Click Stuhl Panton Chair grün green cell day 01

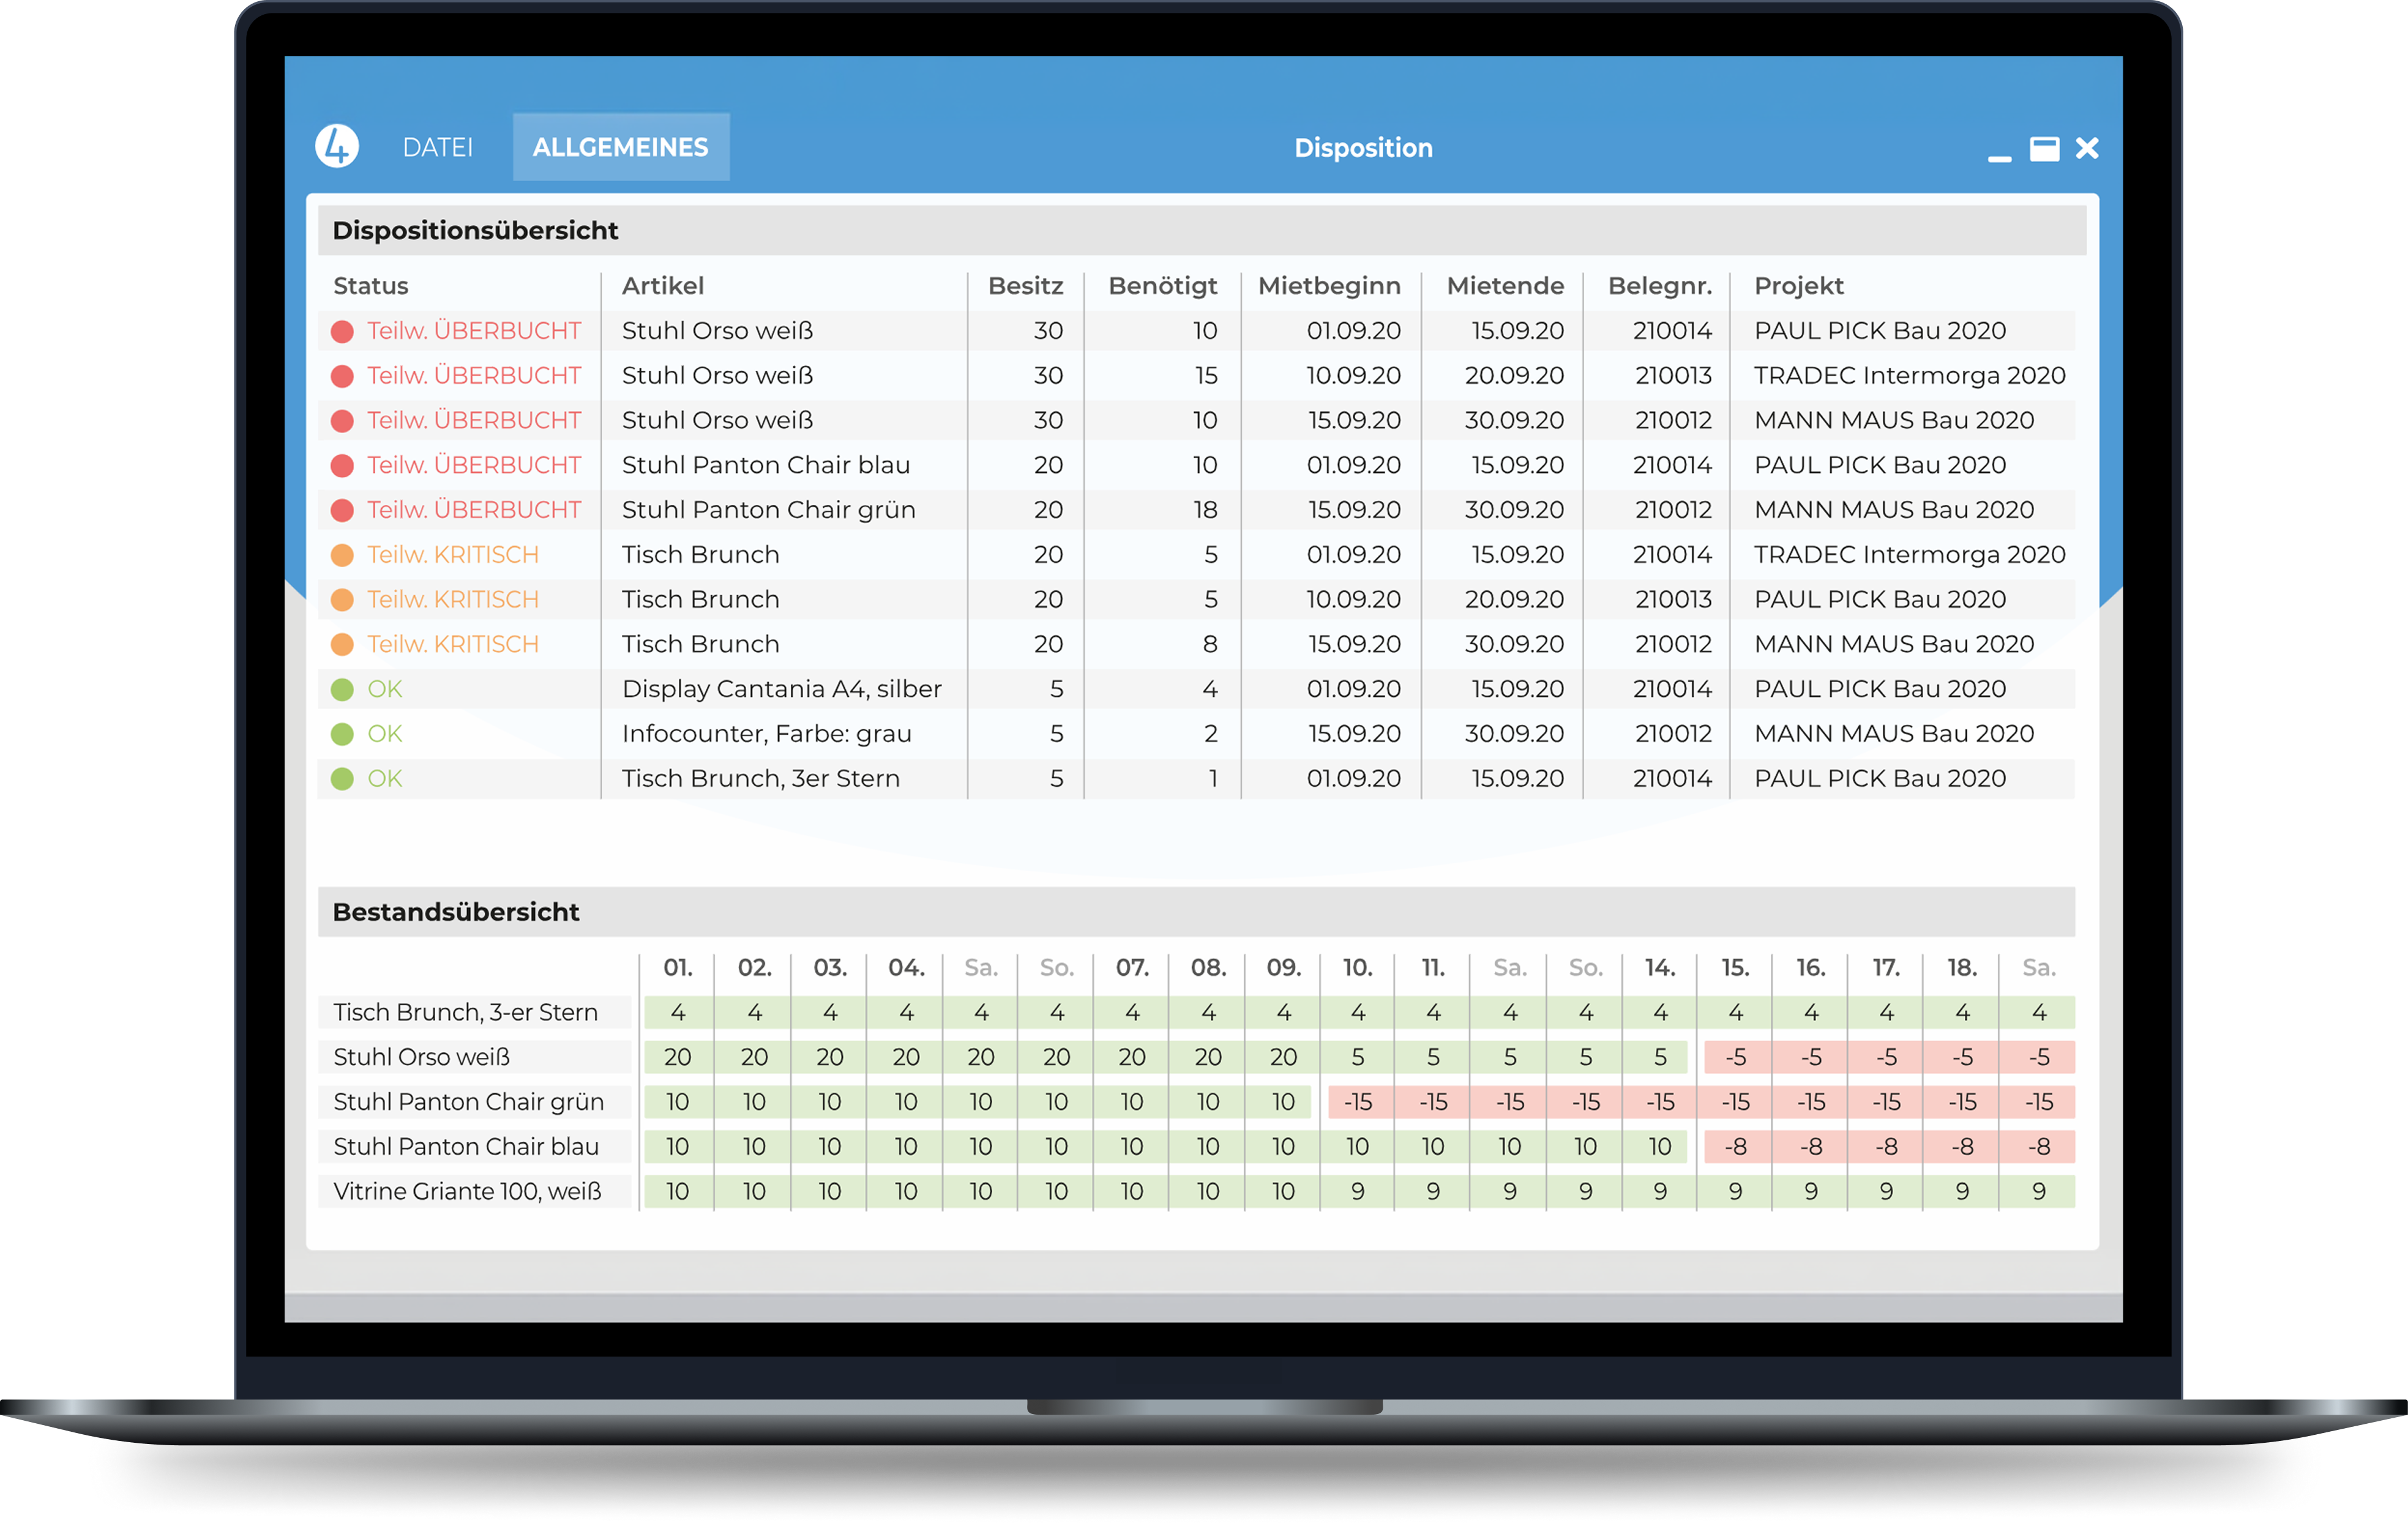pos(678,1102)
